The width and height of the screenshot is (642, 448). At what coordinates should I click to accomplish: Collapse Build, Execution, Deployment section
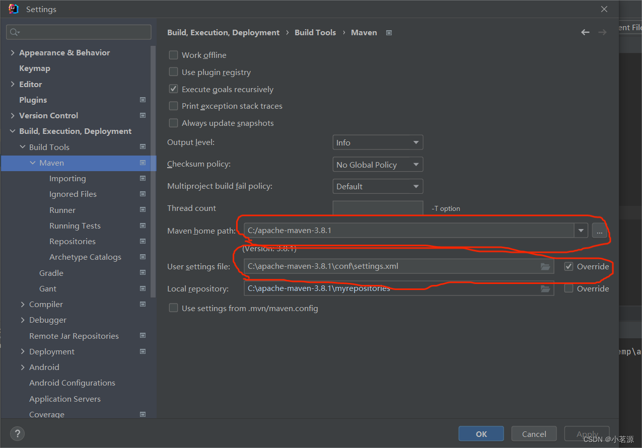[x=13, y=131]
